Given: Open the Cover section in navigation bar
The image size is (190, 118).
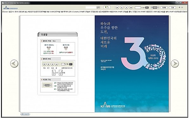Looking at the screenshot, I should (x=6, y=12).
